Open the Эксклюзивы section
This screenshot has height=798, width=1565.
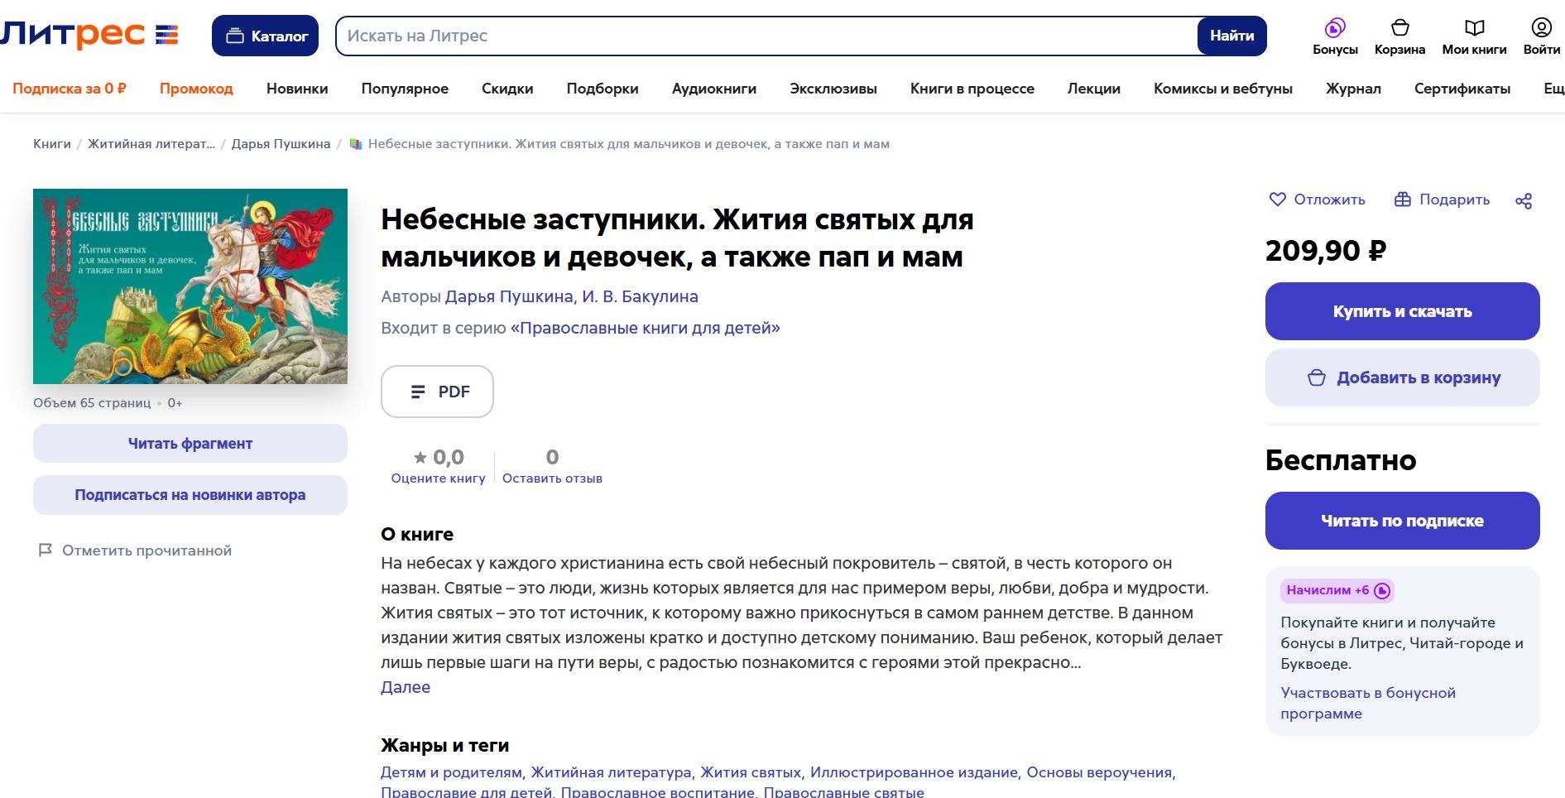tap(833, 89)
